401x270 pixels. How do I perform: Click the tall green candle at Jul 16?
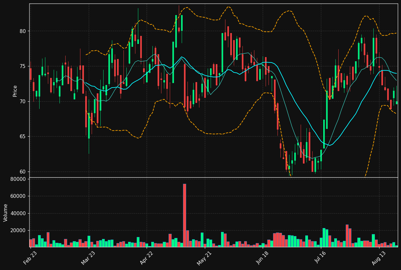pyautogui.click(x=327, y=110)
